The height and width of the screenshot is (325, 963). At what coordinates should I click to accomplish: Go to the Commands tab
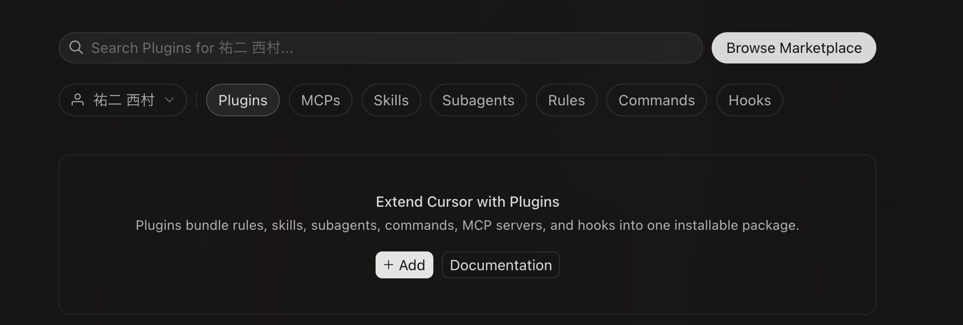coord(657,100)
